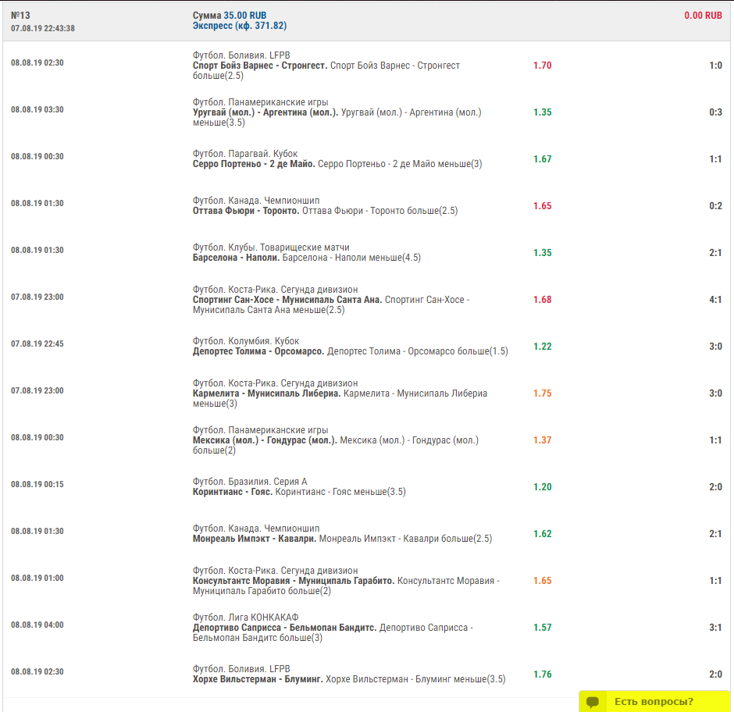Select 'Монреаль Импэкт - Кавалри.' match
Viewport: 734px width, 712px height.
[x=255, y=539]
